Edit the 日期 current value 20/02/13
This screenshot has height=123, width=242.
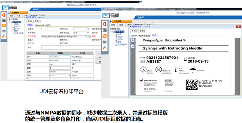(60, 72)
